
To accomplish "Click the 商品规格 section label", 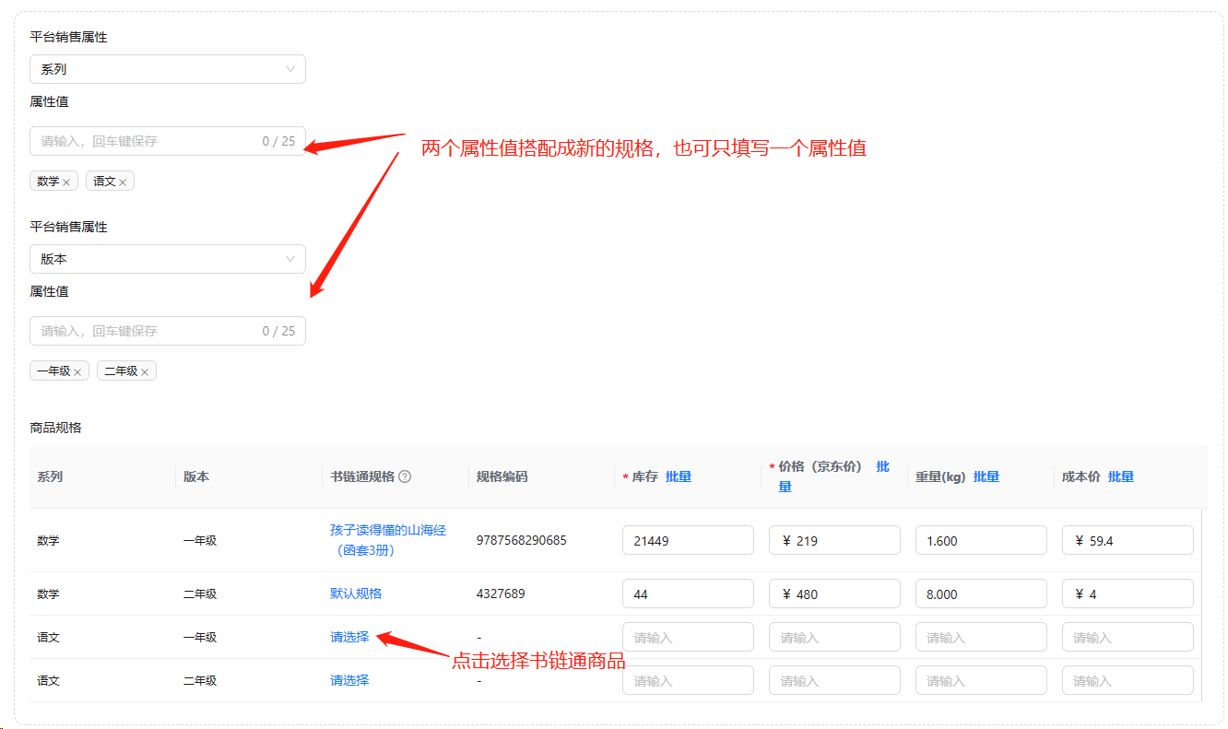I will (55, 428).
